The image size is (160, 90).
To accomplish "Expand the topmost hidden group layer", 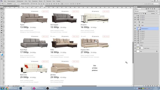I will 137,16.
